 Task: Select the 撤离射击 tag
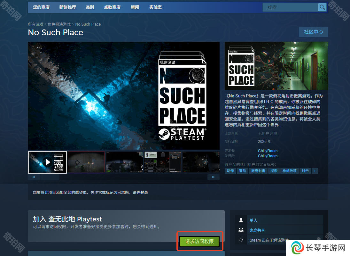(258, 171)
